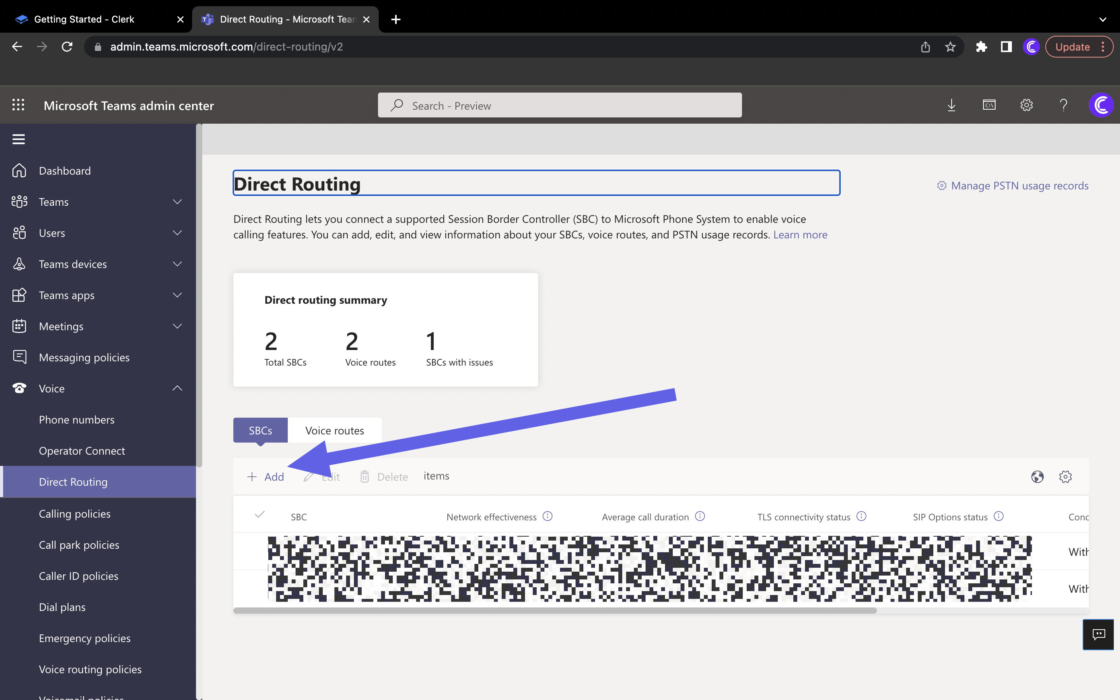This screenshot has width=1120, height=700.
Task: Click the disabled Delete button
Action: [384, 476]
